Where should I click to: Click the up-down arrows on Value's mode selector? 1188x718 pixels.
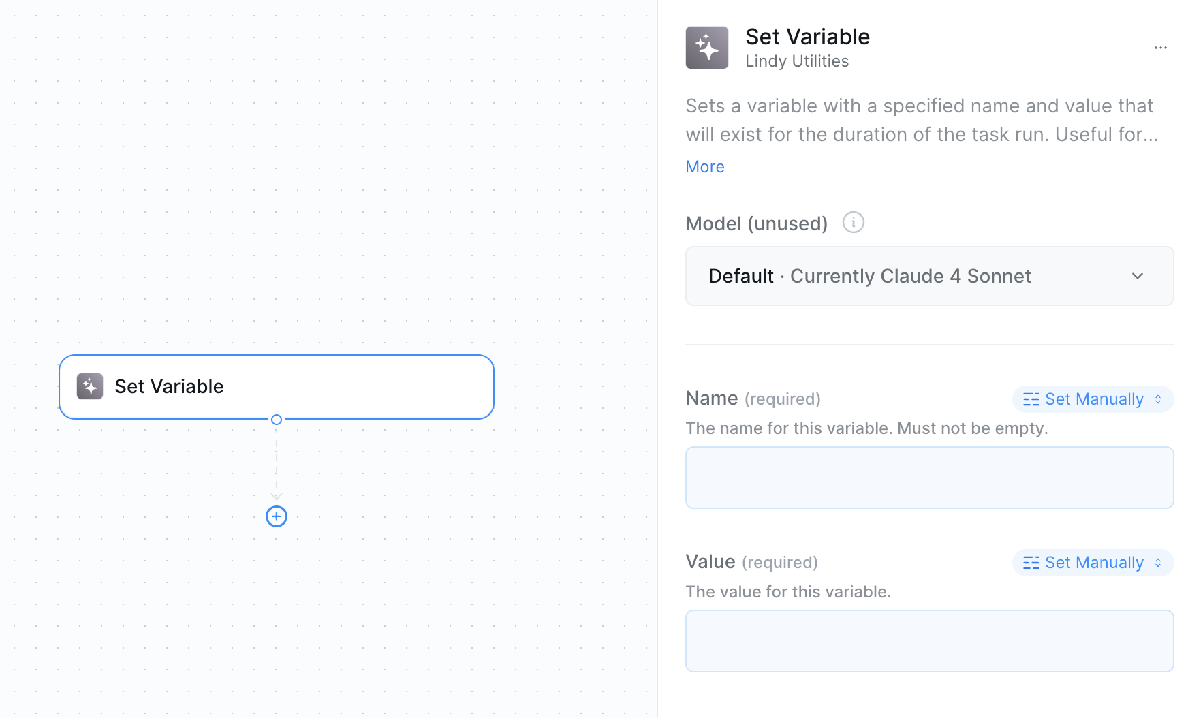pos(1158,563)
